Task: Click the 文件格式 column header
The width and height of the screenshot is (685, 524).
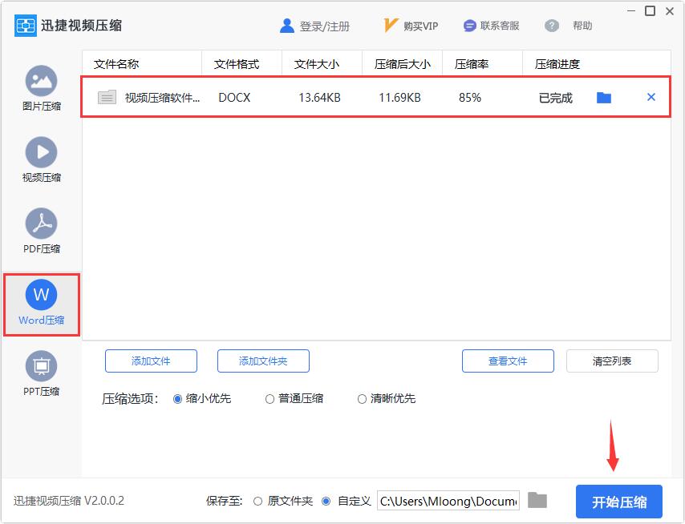Action: pos(237,65)
